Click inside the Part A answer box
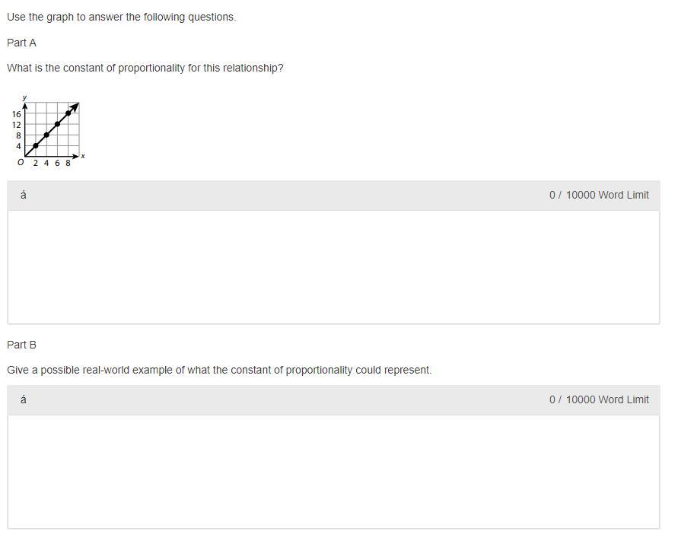The height and width of the screenshot is (544, 678). (333, 266)
